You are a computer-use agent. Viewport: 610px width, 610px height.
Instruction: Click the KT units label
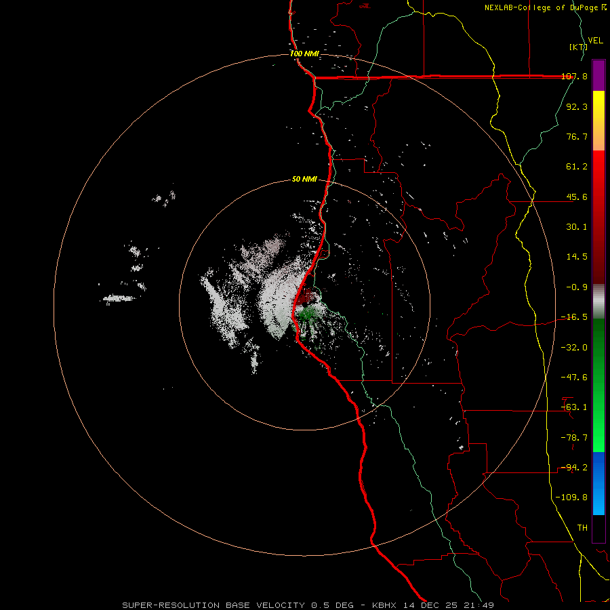point(578,47)
